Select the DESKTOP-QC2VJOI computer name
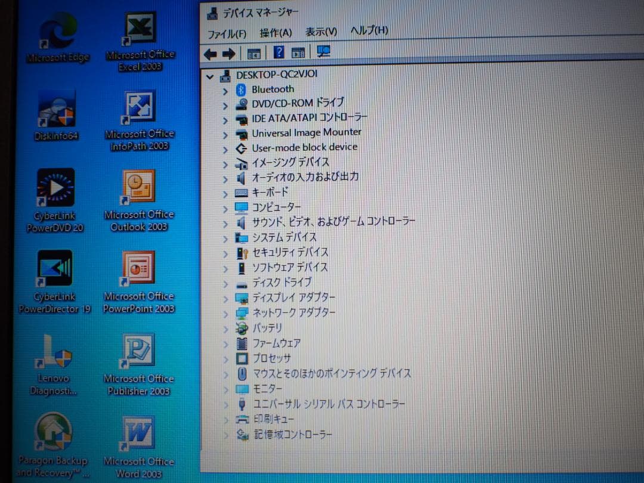 (x=277, y=75)
